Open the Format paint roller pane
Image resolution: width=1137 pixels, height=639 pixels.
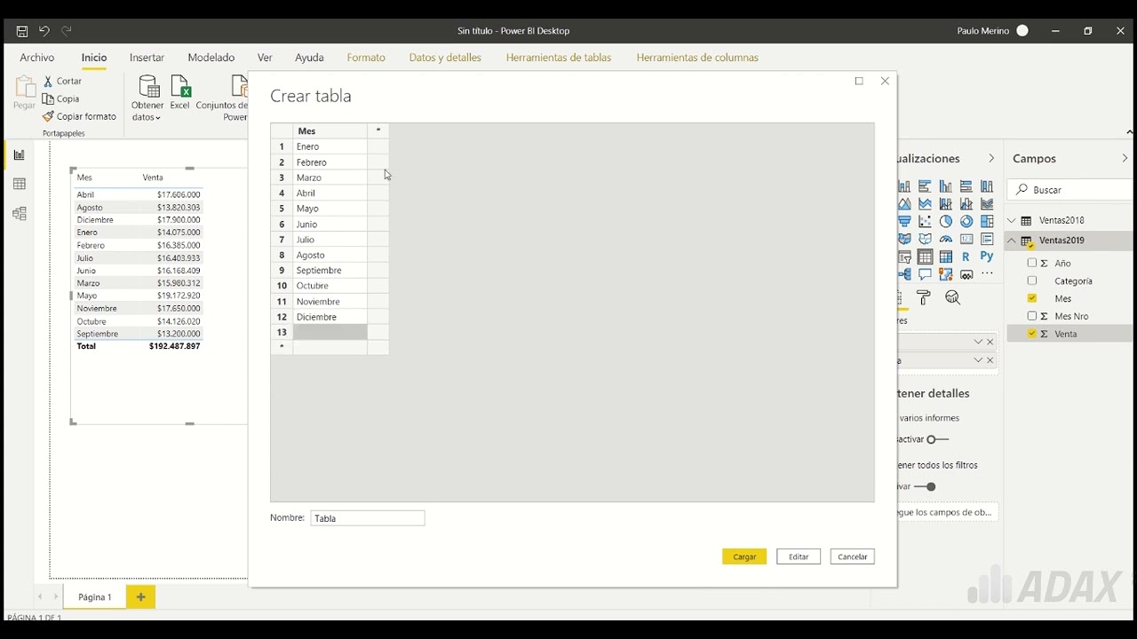[924, 298]
